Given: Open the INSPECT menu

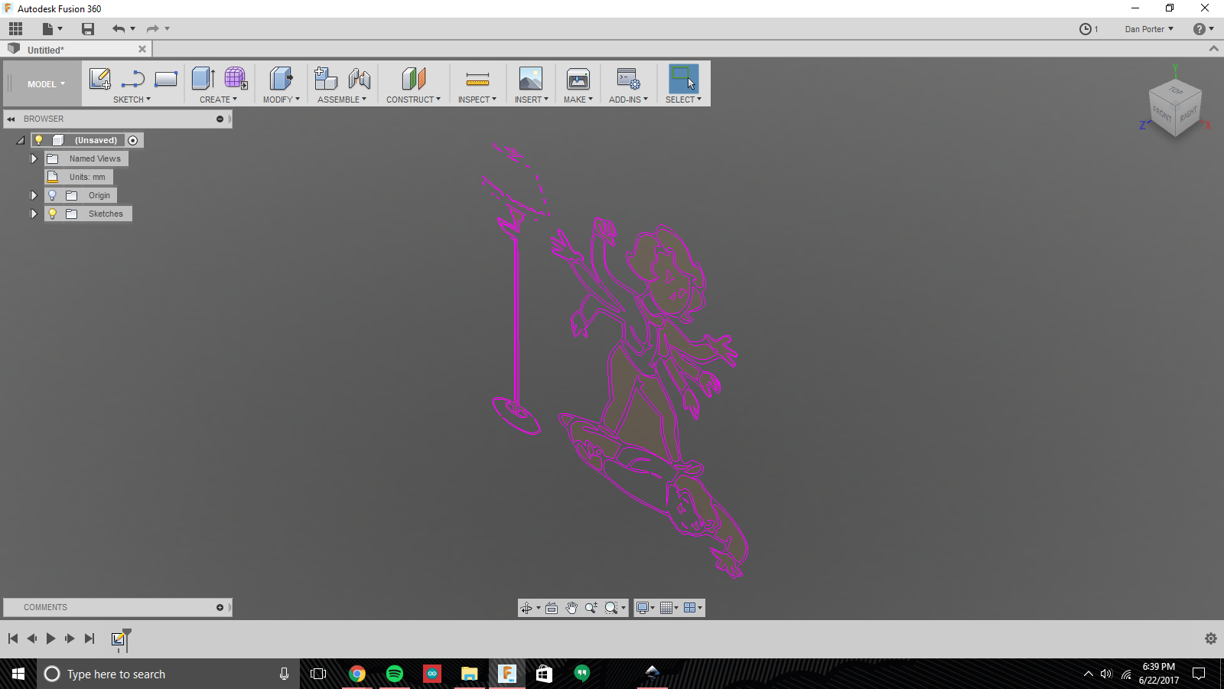Looking at the screenshot, I should tap(477, 100).
